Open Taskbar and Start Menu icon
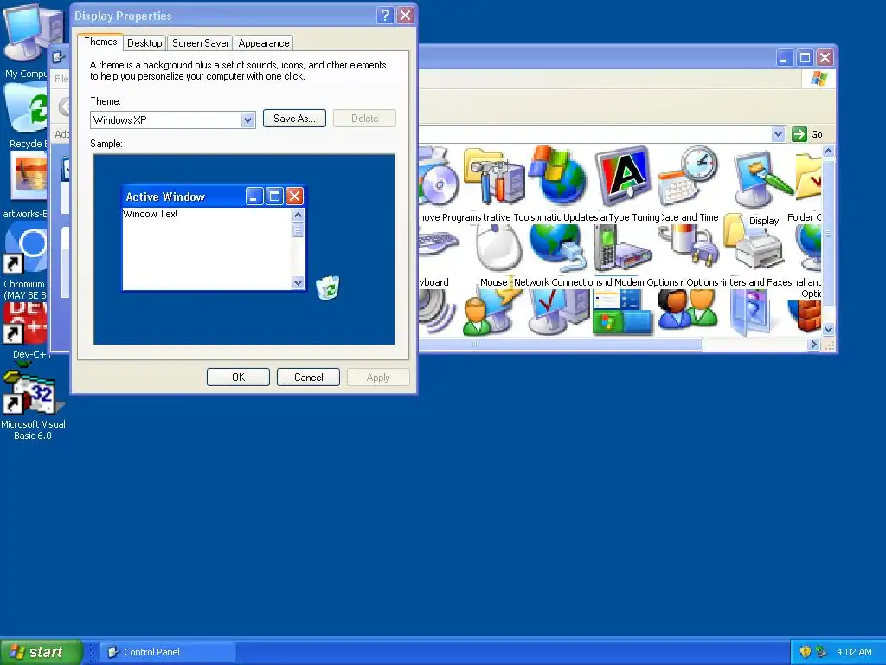The image size is (886, 665). pyautogui.click(x=623, y=312)
